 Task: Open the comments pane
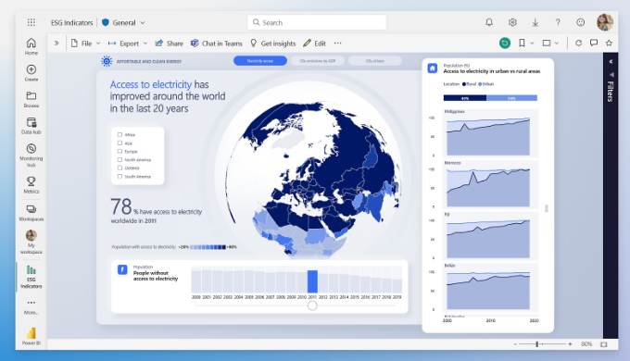click(x=594, y=43)
